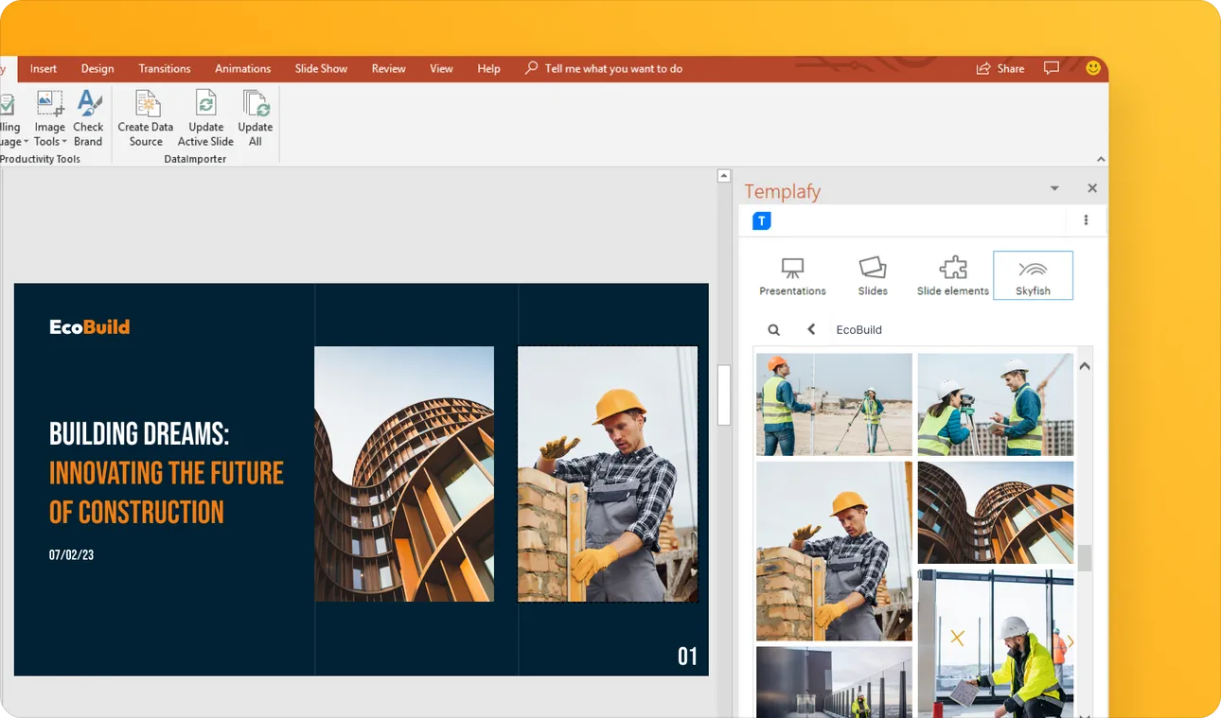
Task: Open the Review tab
Action: pyautogui.click(x=388, y=69)
